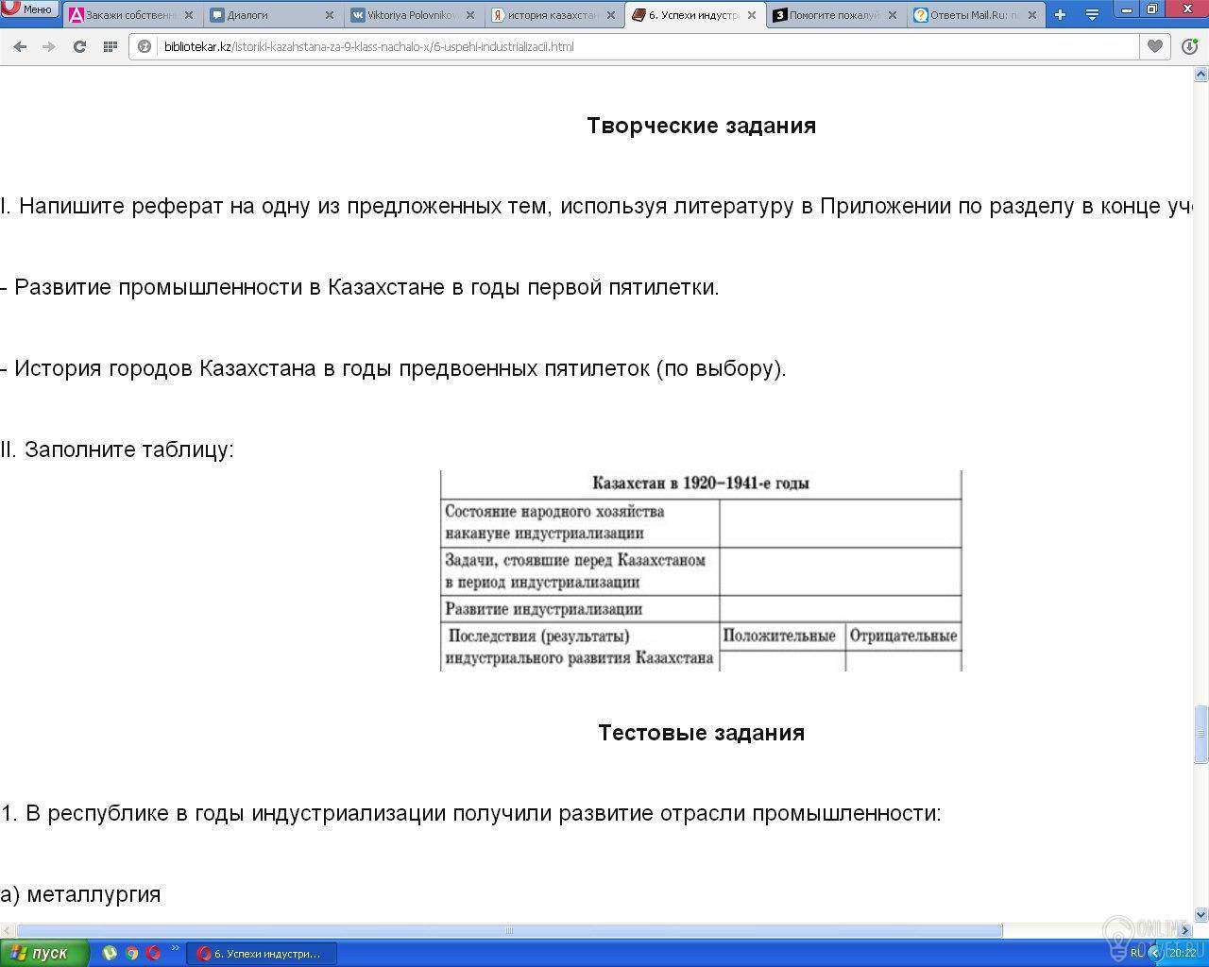Open the Opera Меню button
This screenshot has height=967, width=1209.
(x=28, y=10)
